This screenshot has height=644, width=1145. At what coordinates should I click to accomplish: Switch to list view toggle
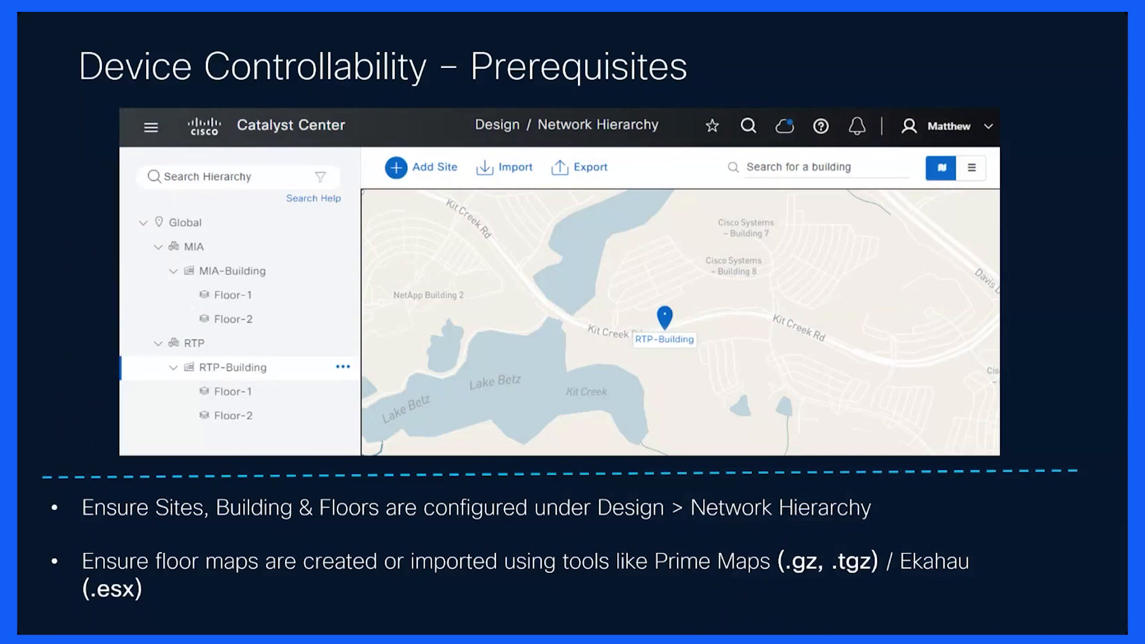coord(971,168)
